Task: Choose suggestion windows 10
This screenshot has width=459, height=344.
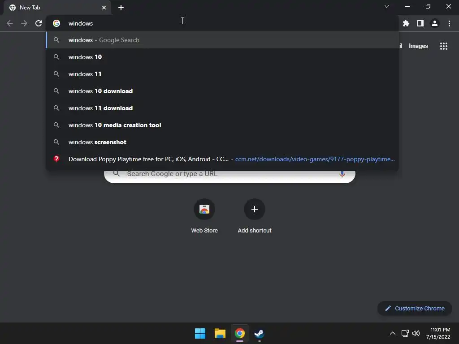Action: pyautogui.click(x=222, y=57)
